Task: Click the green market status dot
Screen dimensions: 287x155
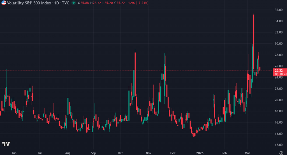Action: click(x=73, y=3)
